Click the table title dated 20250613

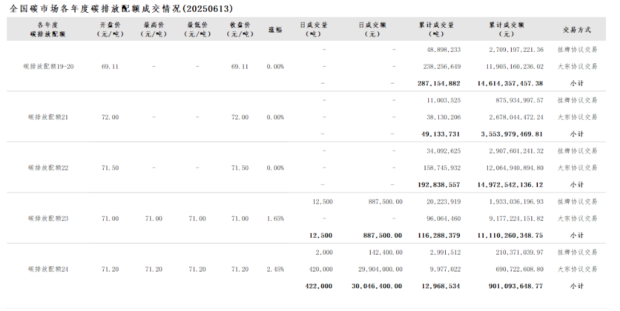click(x=122, y=9)
